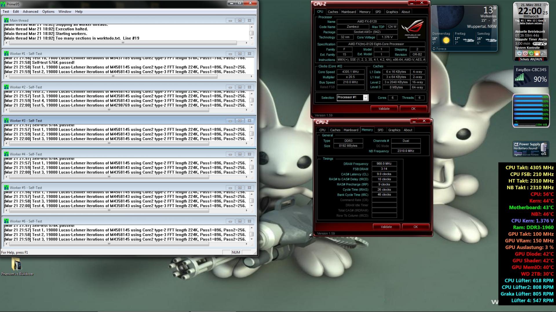The height and width of the screenshot is (312, 556).
Task: Click the timer reset arrow icon
Action: click(545, 44)
